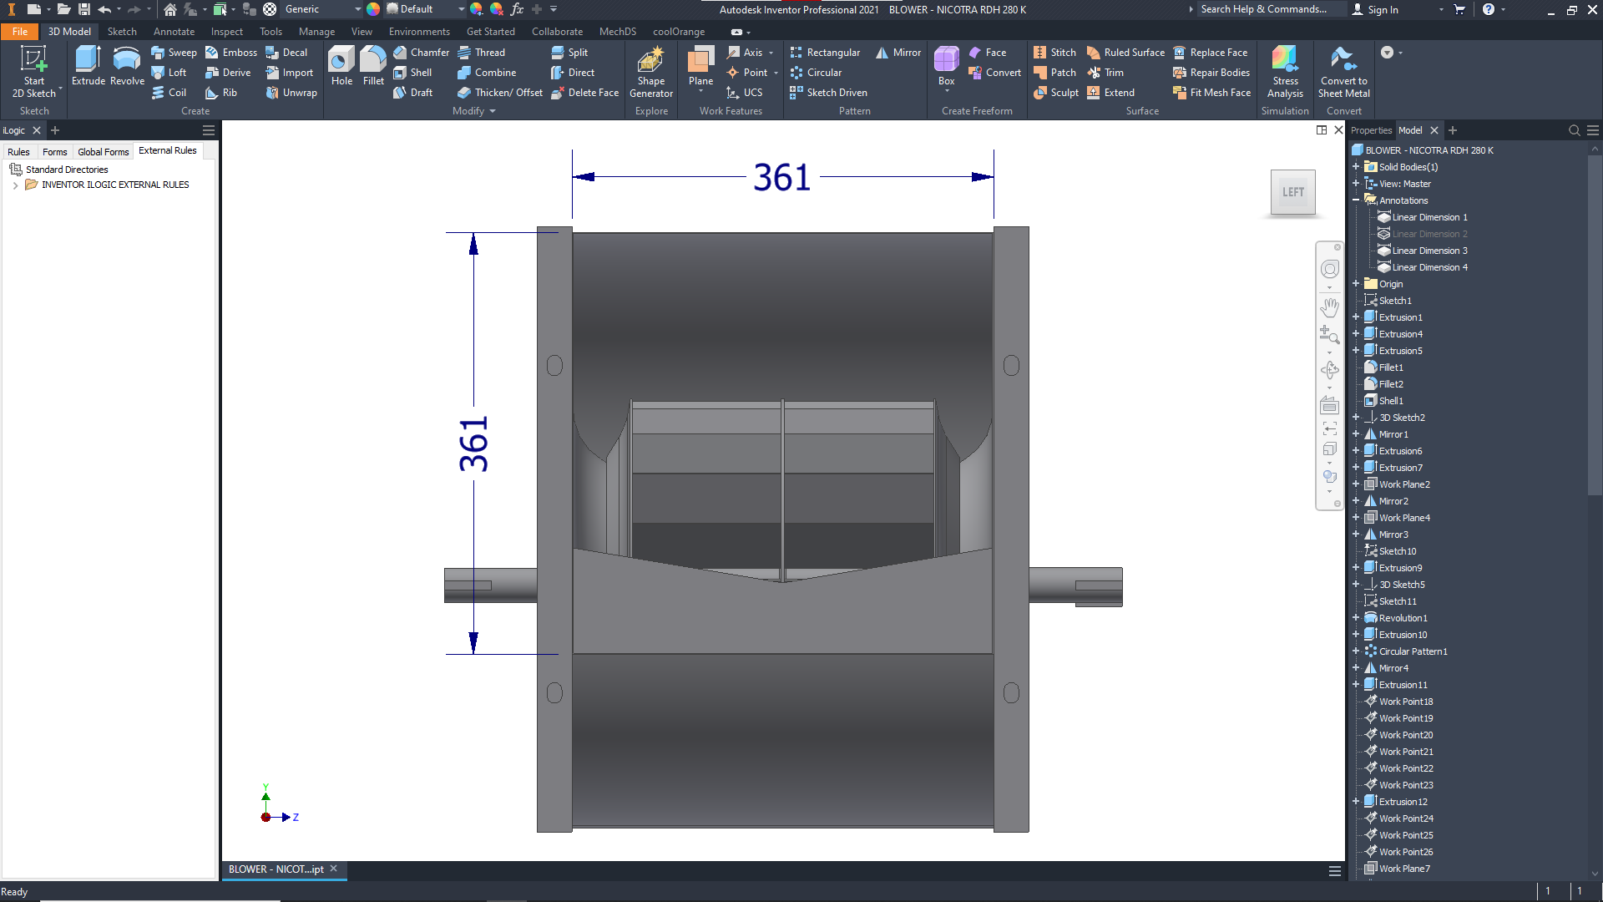
Task: Click the Pan hand navigation icon
Action: coord(1329,307)
